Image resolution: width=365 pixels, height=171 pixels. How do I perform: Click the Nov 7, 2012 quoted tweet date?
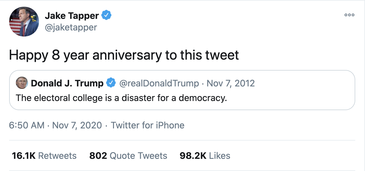[231, 83]
